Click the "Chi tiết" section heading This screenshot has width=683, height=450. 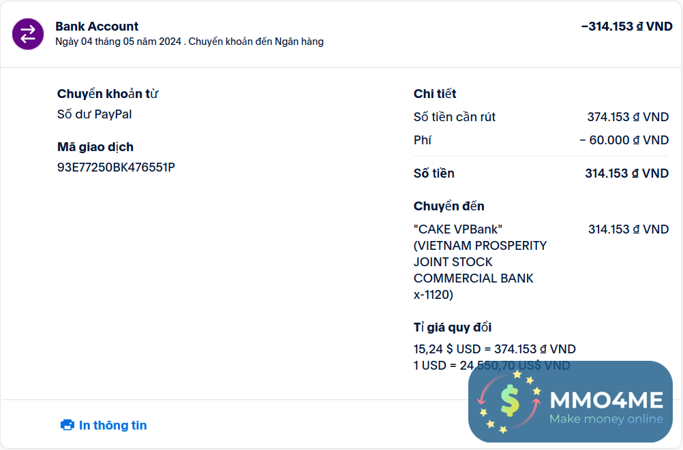coord(435,94)
